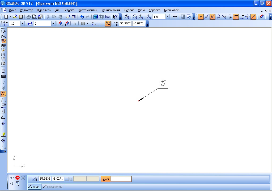Copy properties with the paintbrush icon
The width and height of the screenshot is (272, 191).
68,17
